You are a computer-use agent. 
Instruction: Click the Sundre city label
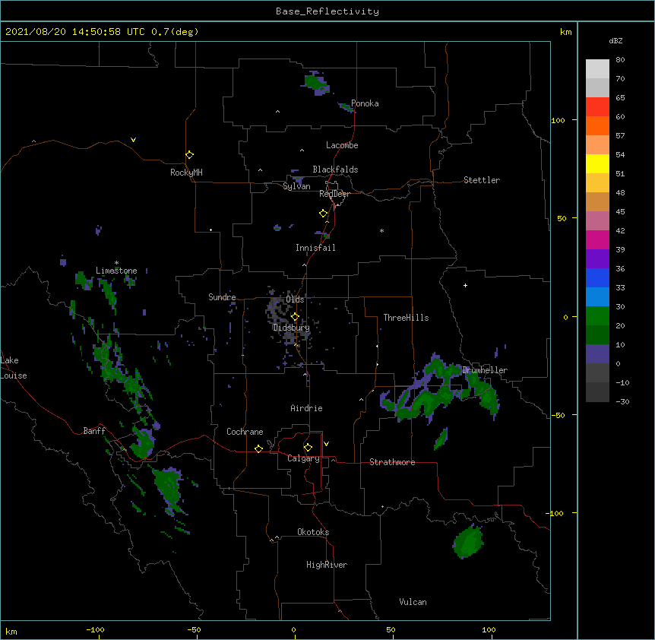[x=222, y=297]
